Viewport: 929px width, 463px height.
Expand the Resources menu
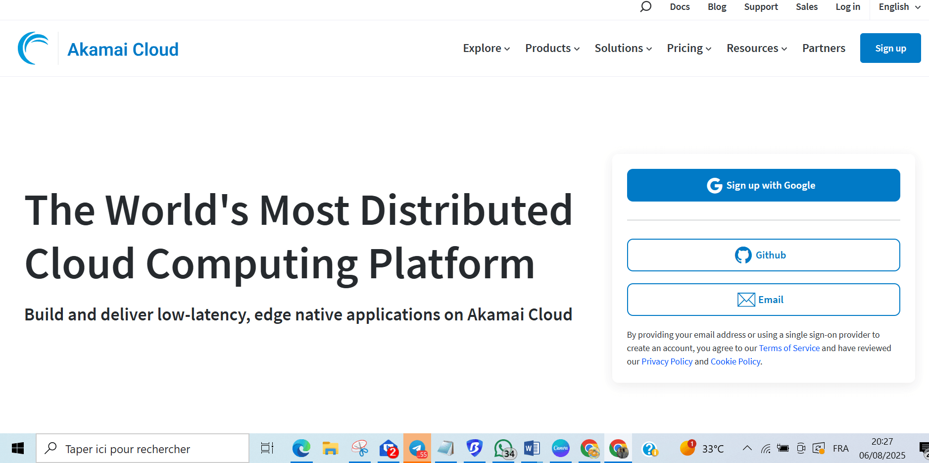pos(757,48)
